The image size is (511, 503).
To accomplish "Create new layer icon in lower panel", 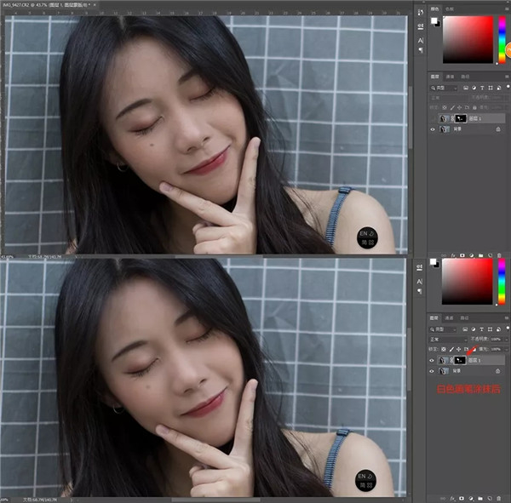I will (490, 499).
